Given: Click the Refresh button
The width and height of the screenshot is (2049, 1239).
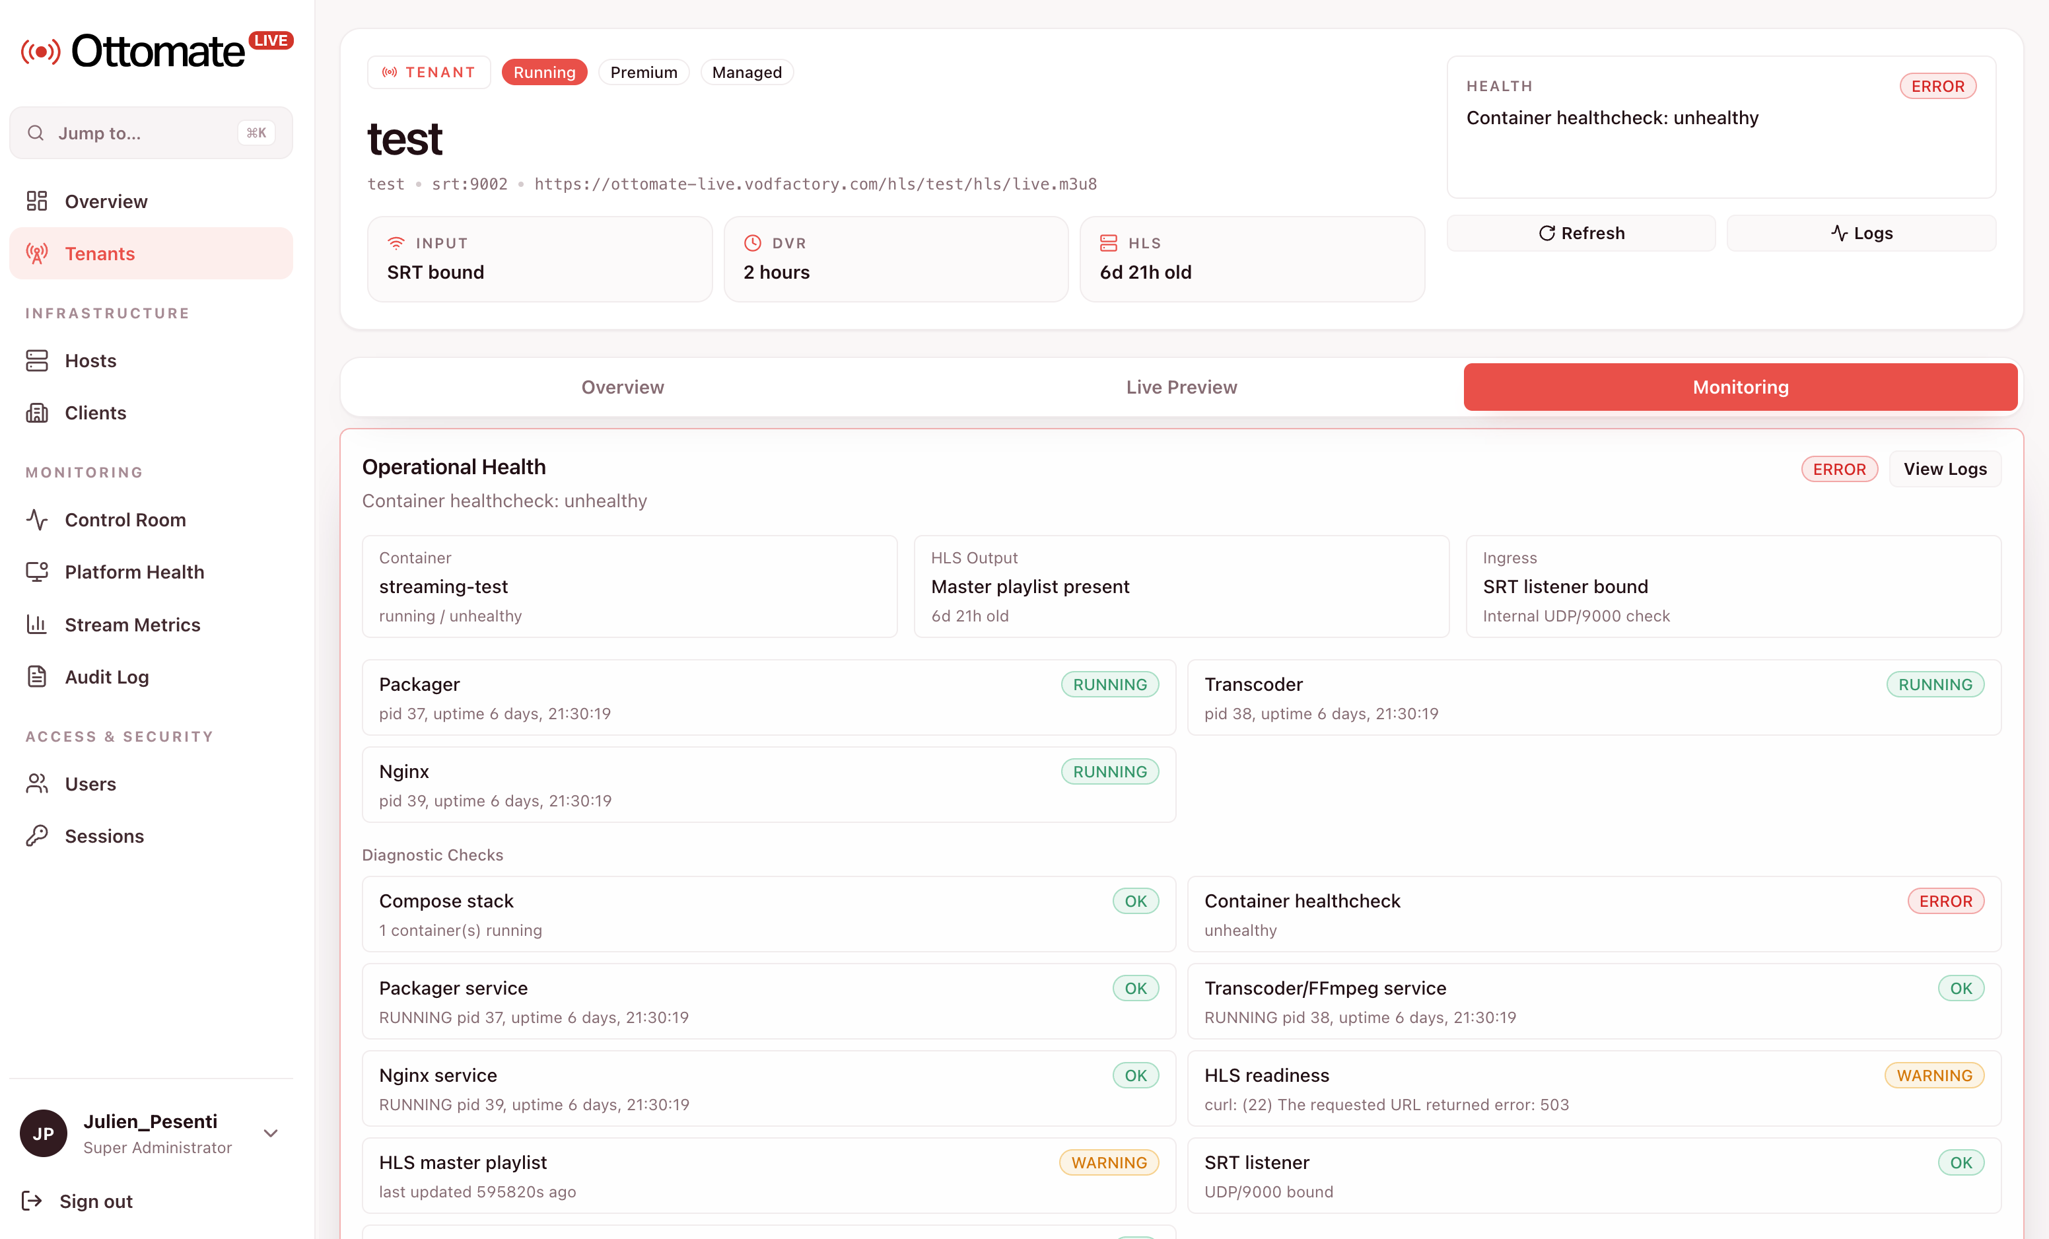Looking at the screenshot, I should point(1581,234).
